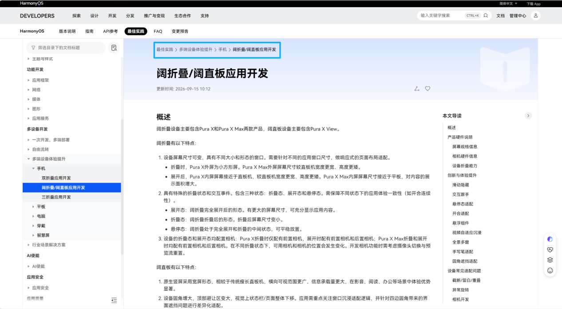Switch to the 变更预告 tab

pyautogui.click(x=180, y=32)
